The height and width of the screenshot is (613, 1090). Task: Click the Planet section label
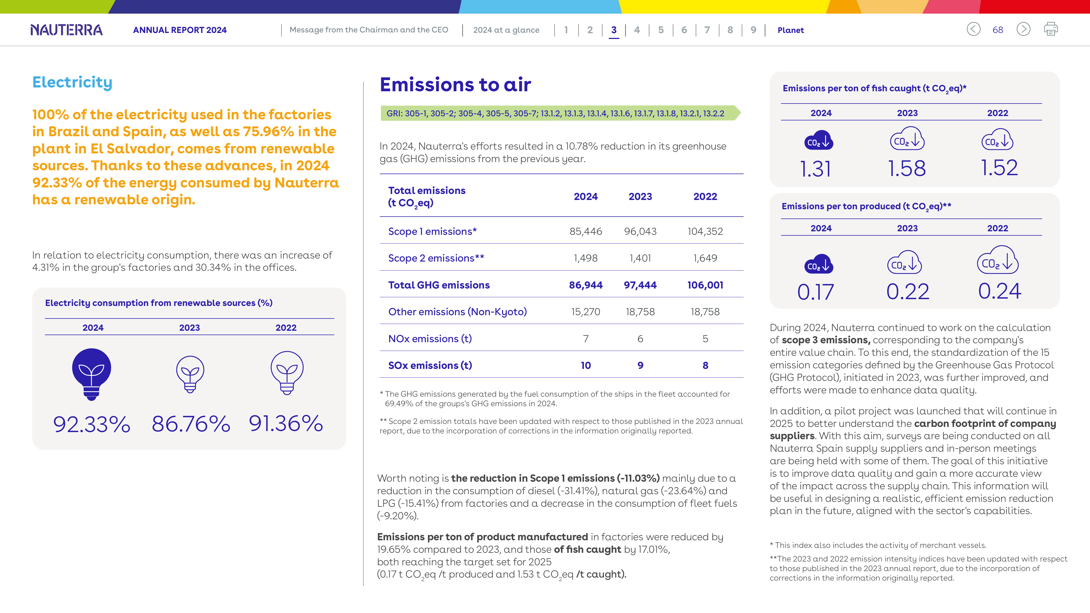click(791, 30)
